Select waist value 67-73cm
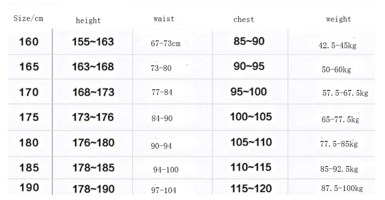This screenshot has width=385, height=200. coord(166,43)
